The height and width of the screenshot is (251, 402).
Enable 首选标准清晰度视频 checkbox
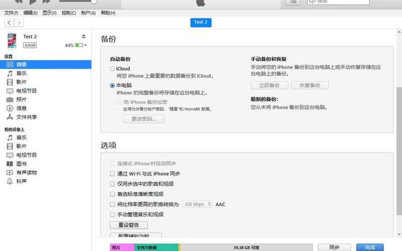pos(112,194)
